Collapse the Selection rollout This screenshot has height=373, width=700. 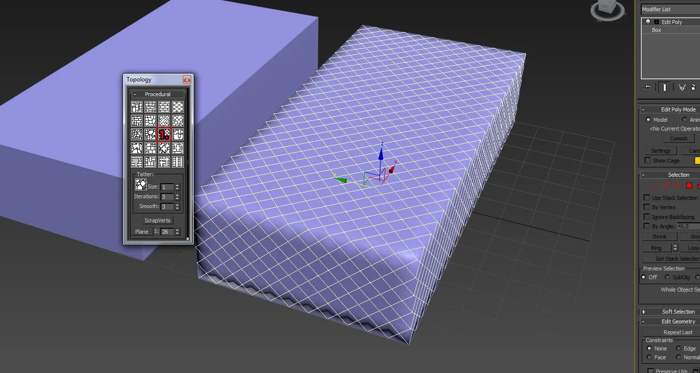(643, 174)
